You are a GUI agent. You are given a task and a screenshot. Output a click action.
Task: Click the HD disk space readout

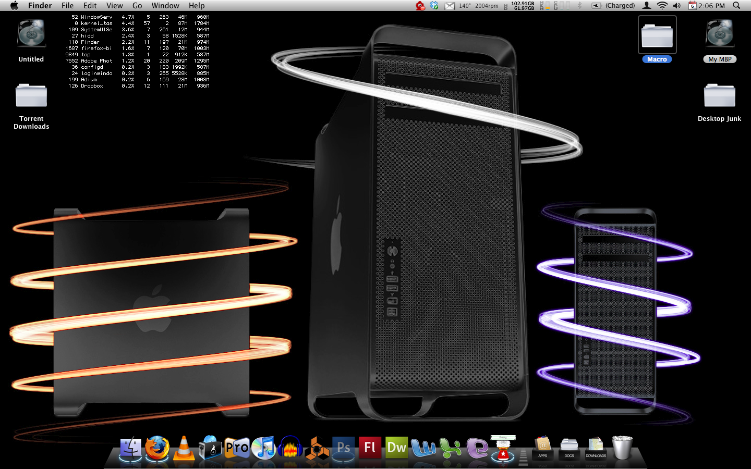(x=519, y=6)
